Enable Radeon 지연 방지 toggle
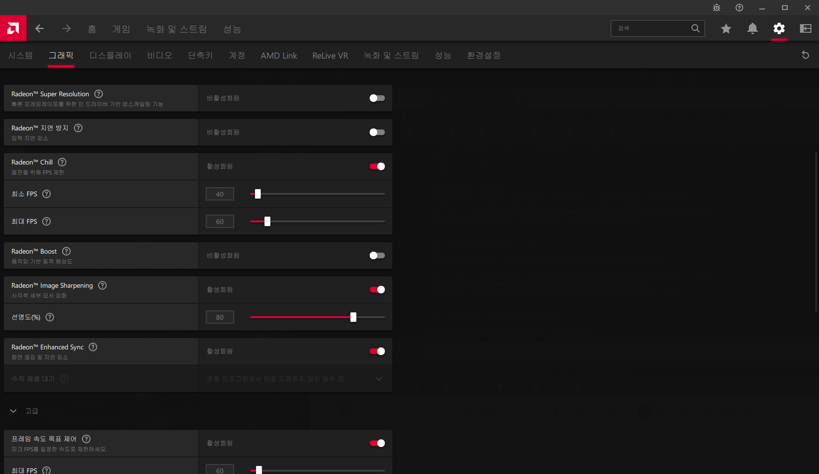This screenshot has width=819, height=474. tap(377, 132)
